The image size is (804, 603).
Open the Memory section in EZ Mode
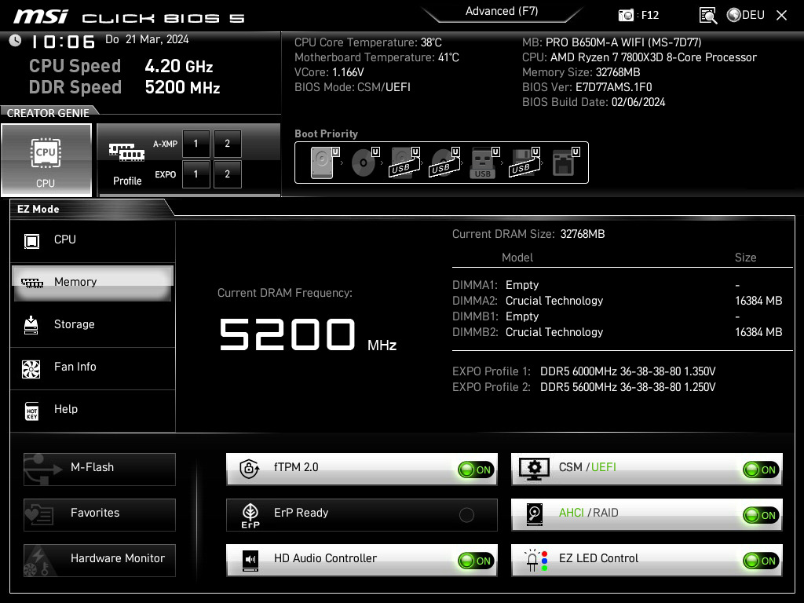point(93,282)
